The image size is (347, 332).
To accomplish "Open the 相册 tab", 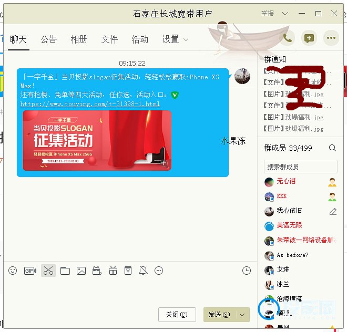I will 79,39.
